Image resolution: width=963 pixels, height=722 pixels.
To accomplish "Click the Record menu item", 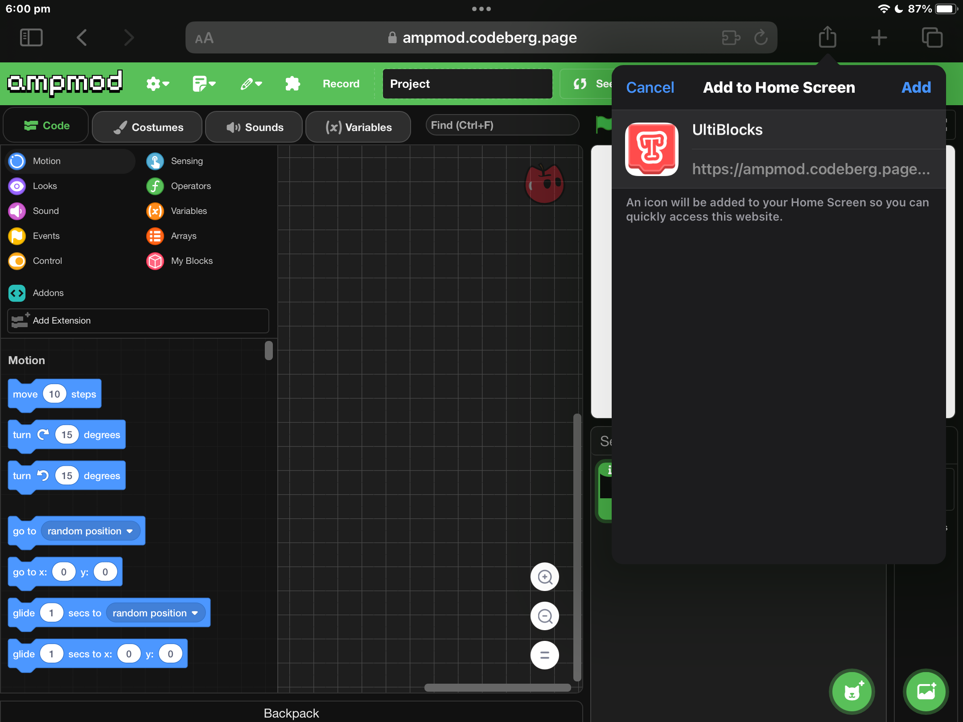I will (341, 84).
